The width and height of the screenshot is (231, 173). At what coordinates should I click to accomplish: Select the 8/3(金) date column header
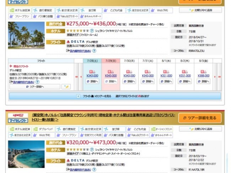[203, 61]
